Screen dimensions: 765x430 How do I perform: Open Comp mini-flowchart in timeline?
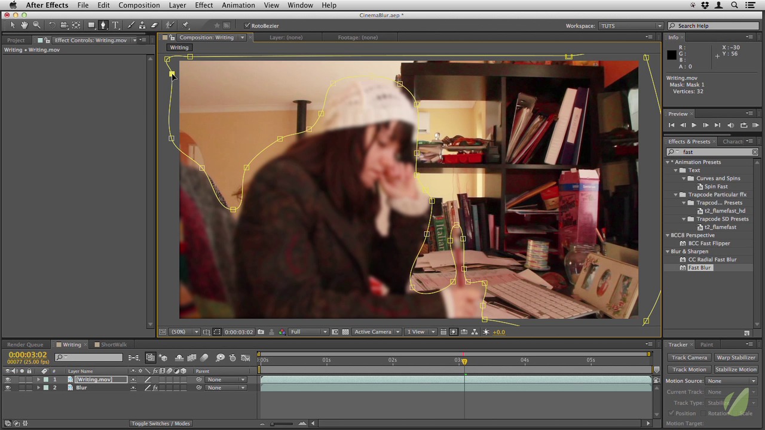[134, 358]
